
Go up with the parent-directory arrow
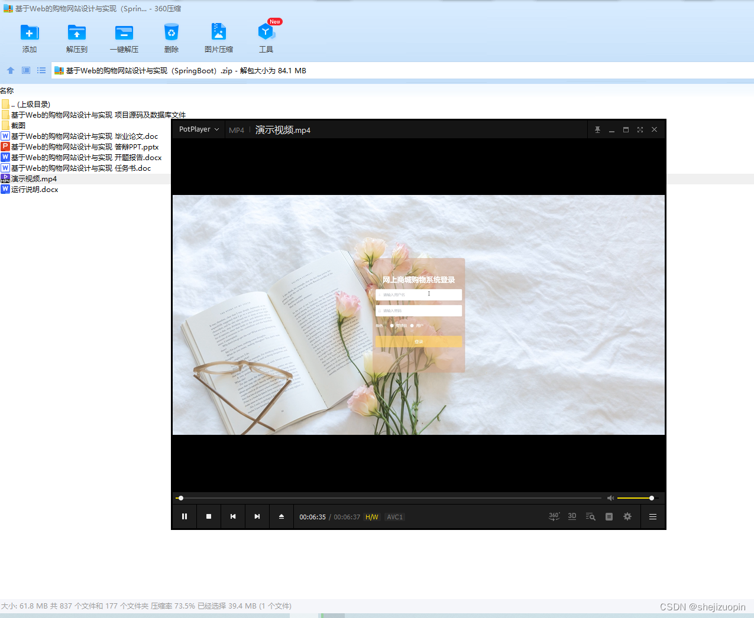coord(11,70)
